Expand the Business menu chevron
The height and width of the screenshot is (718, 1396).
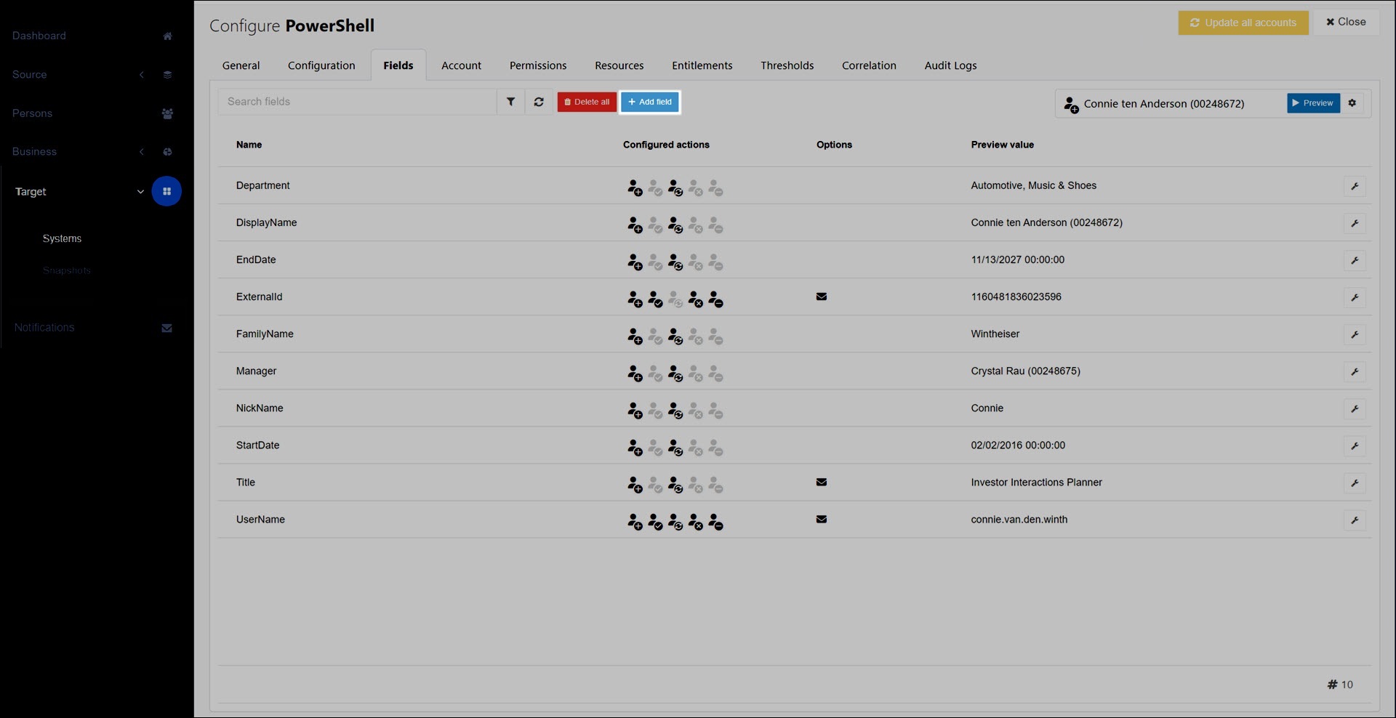click(x=142, y=152)
